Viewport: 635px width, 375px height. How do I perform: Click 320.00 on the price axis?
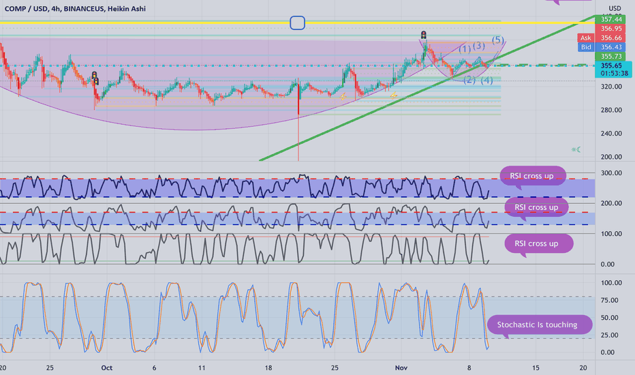611,87
